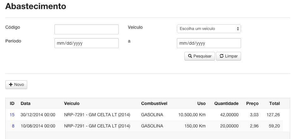Click the Limpar button
This screenshot has height=139, width=293.
pyautogui.click(x=228, y=56)
